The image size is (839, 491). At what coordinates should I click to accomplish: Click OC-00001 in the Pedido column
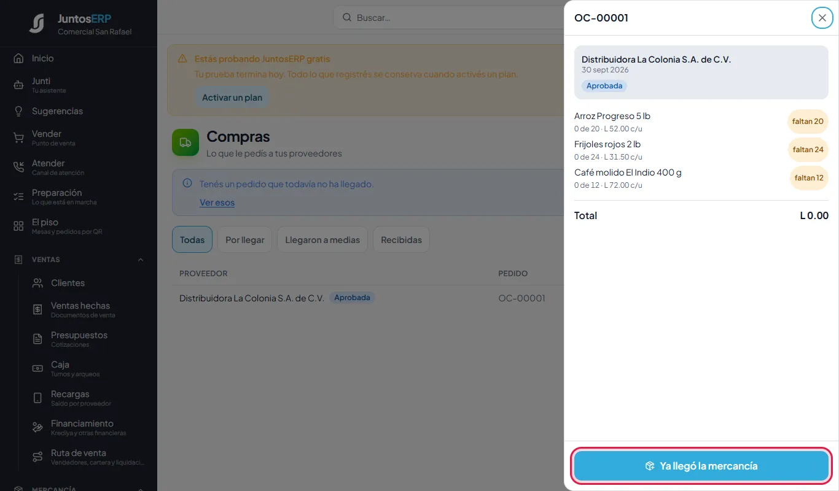[x=521, y=298]
